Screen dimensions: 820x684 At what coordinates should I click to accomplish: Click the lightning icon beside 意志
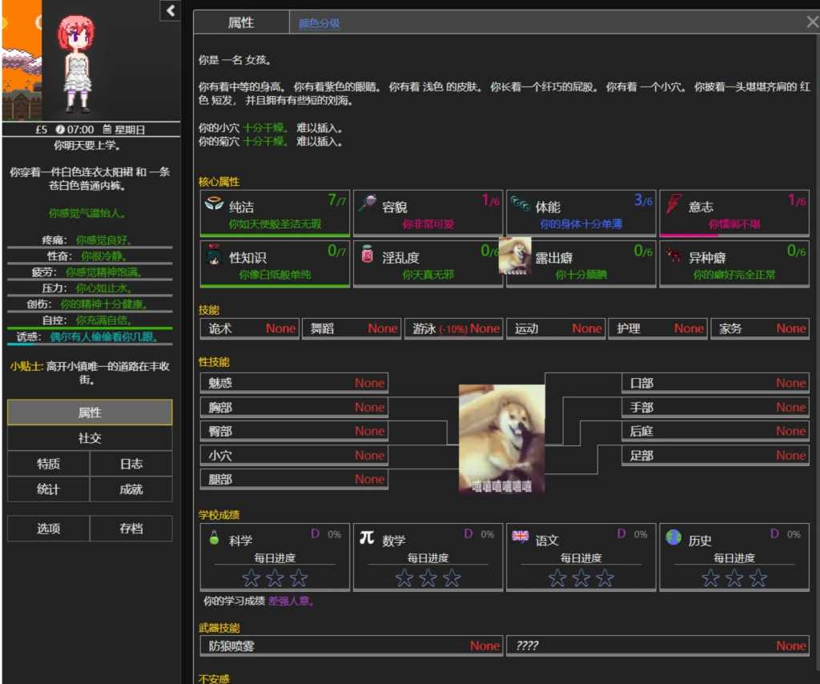click(x=673, y=204)
